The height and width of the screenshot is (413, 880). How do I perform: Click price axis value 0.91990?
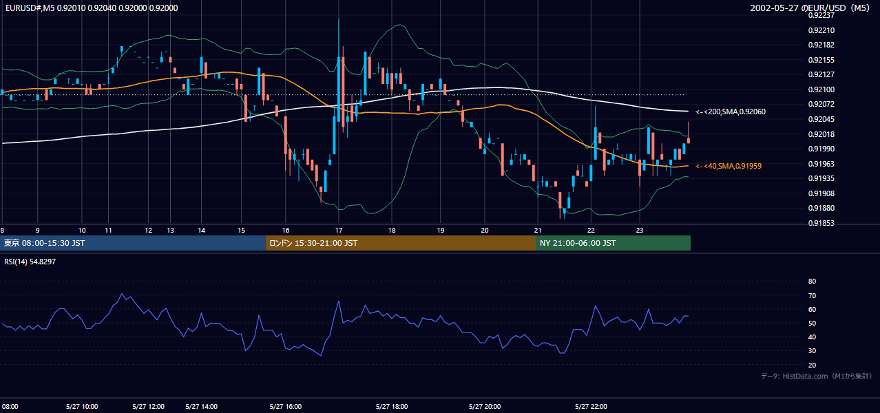[821, 149]
